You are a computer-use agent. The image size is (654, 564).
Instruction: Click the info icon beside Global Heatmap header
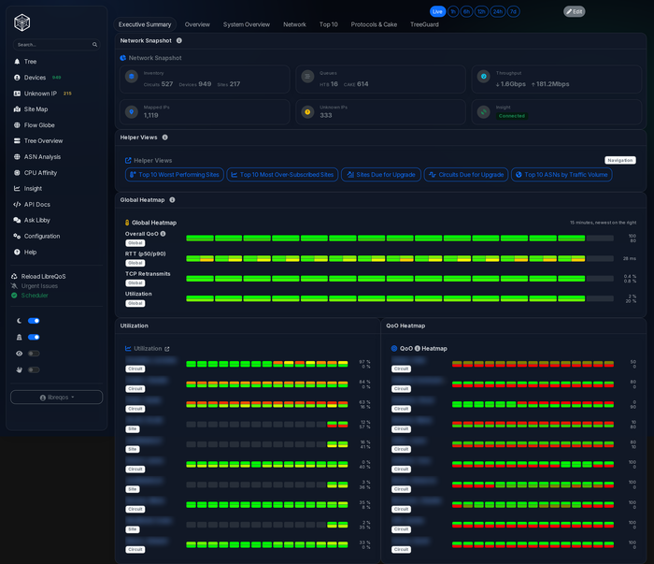point(172,199)
